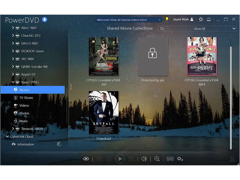Click the Jayed Miah account name

click(x=180, y=19)
